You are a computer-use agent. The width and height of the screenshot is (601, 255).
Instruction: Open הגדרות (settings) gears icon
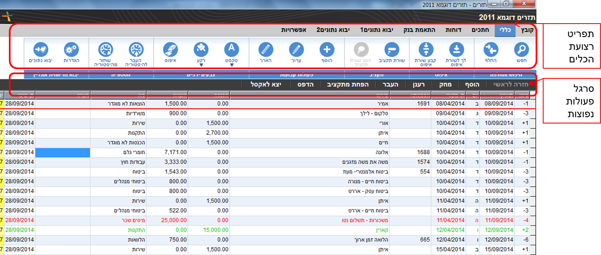point(71,50)
